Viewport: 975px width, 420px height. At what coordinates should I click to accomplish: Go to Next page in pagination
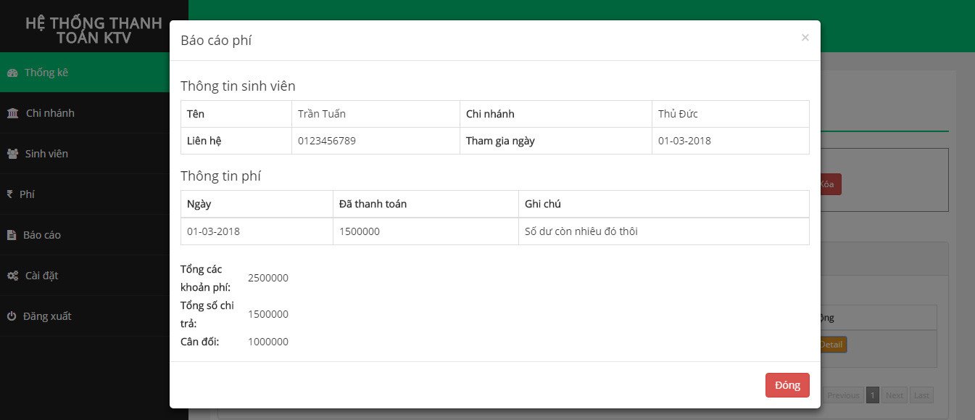point(895,395)
